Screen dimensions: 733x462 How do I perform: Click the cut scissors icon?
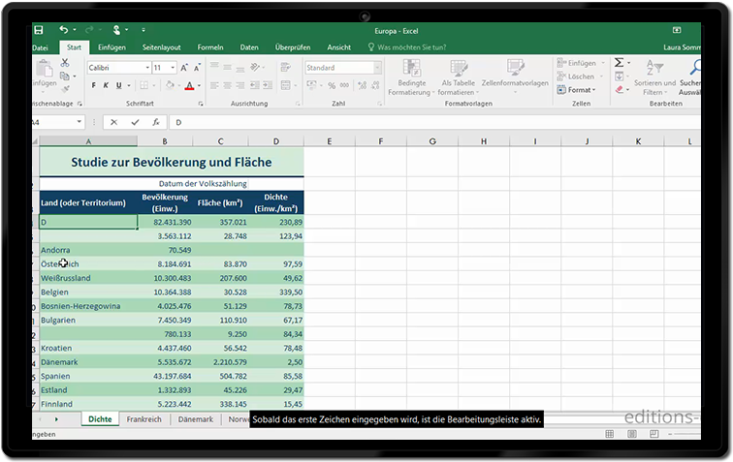click(65, 63)
